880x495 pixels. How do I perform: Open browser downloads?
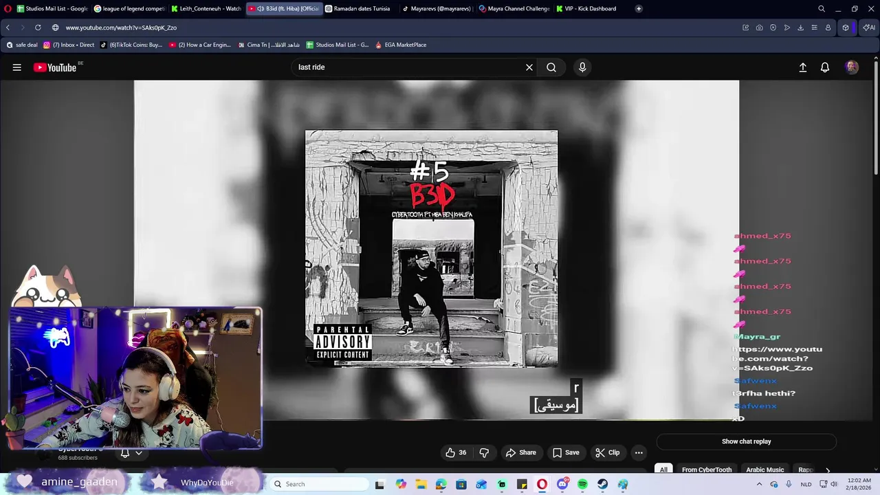[800, 27]
